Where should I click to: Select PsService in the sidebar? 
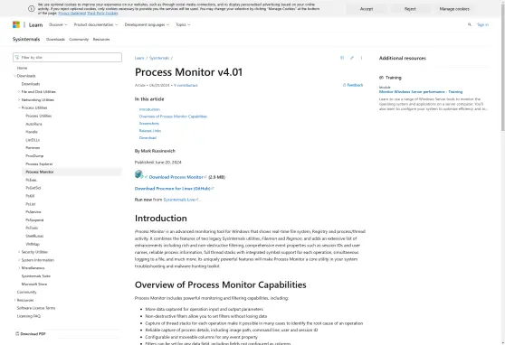coord(33,212)
